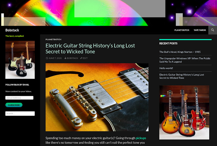Open The Bull's Head, Kings Norton post
Image resolution: width=217 pixels, height=146 pixels.
180,52
